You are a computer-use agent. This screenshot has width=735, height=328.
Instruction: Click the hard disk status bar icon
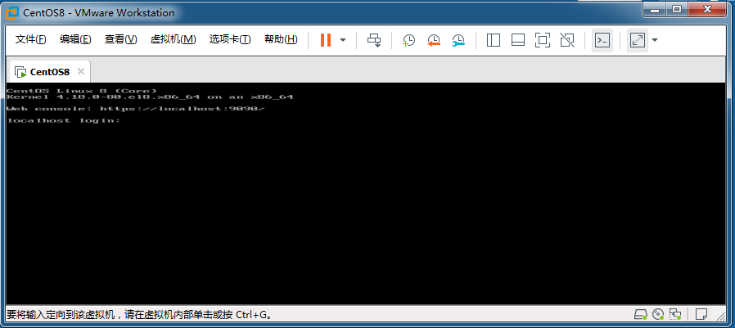point(640,313)
